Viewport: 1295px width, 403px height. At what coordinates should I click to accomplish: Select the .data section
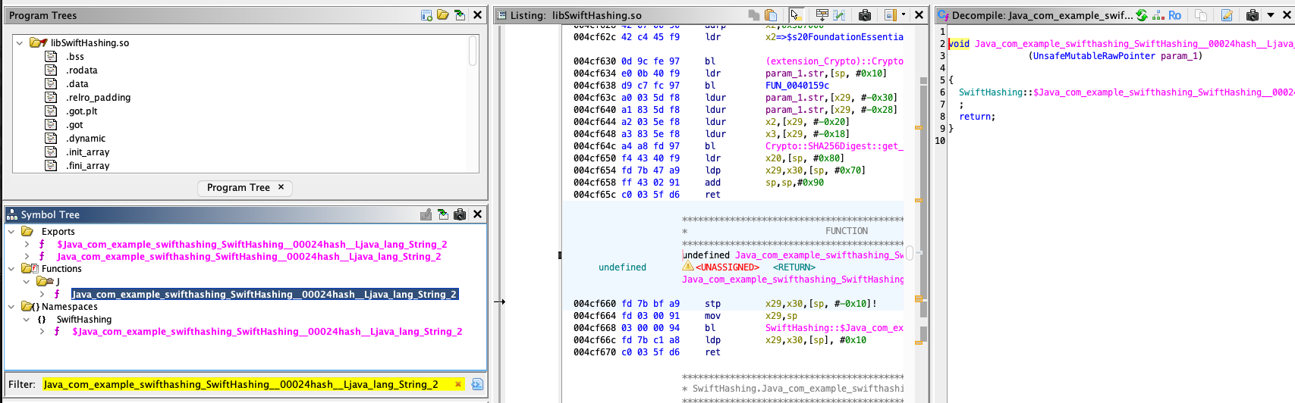pos(77,84)
